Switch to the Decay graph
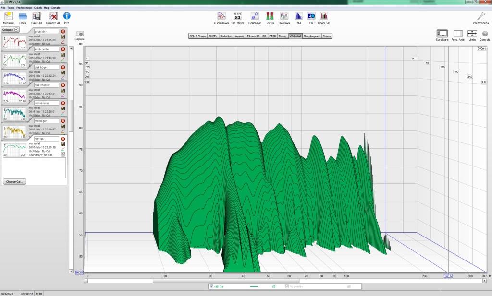 (x=283, y=36)
